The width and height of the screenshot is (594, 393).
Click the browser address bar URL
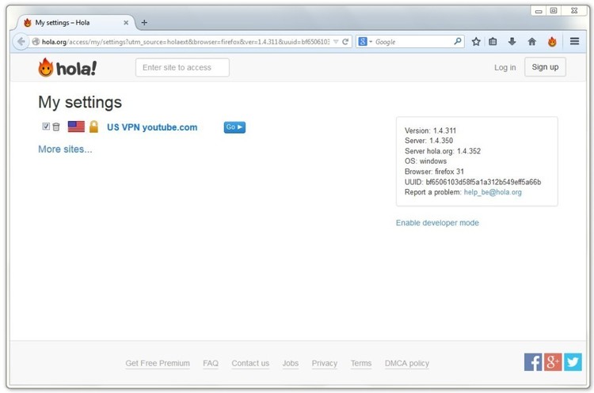point(185,42)
